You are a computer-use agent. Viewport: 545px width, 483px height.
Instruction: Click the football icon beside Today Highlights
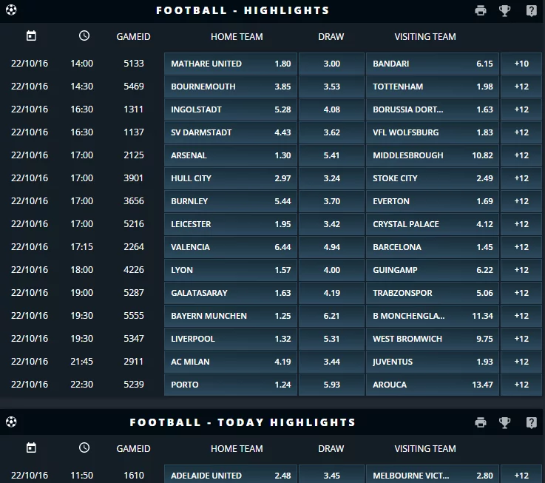coord(11,422)
